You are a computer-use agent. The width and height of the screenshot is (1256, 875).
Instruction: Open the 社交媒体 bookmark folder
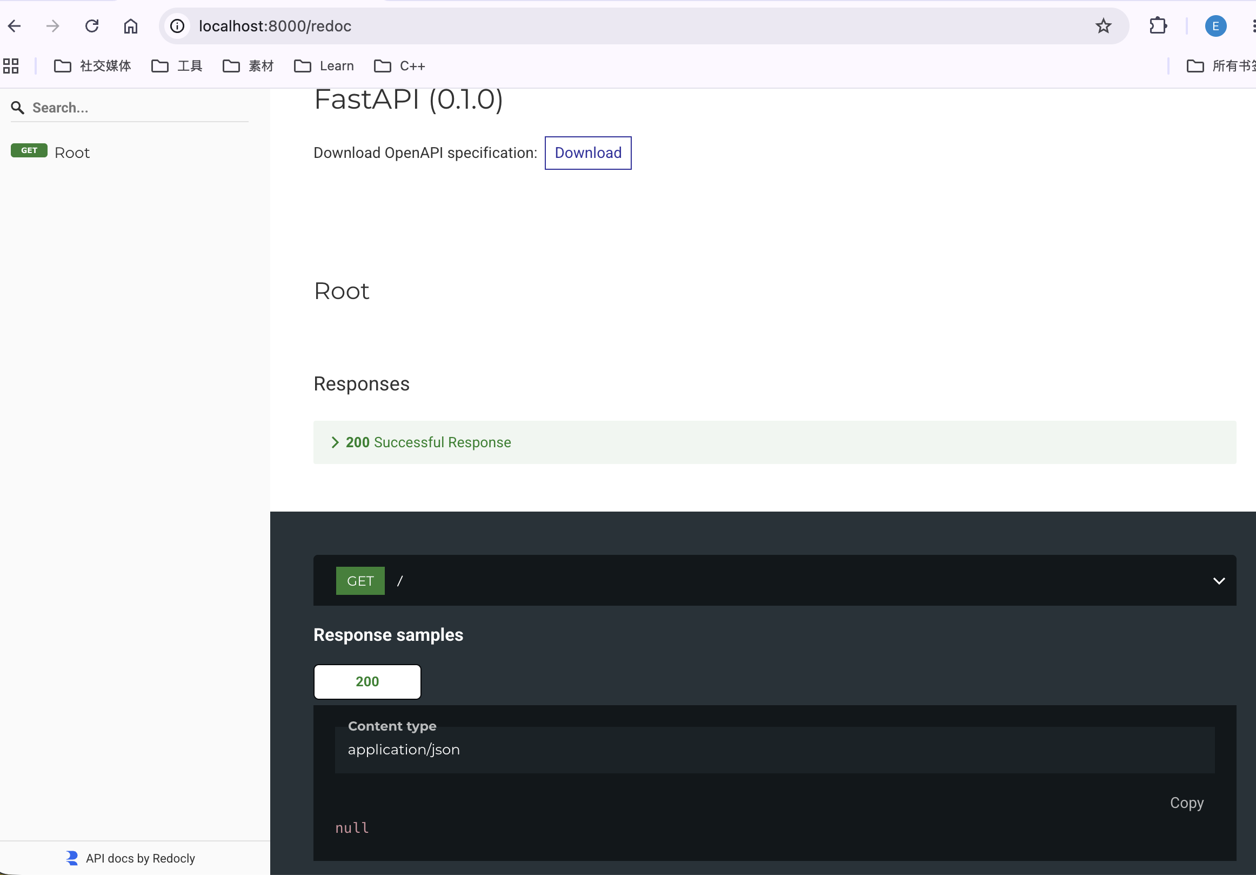pos(92,65)
